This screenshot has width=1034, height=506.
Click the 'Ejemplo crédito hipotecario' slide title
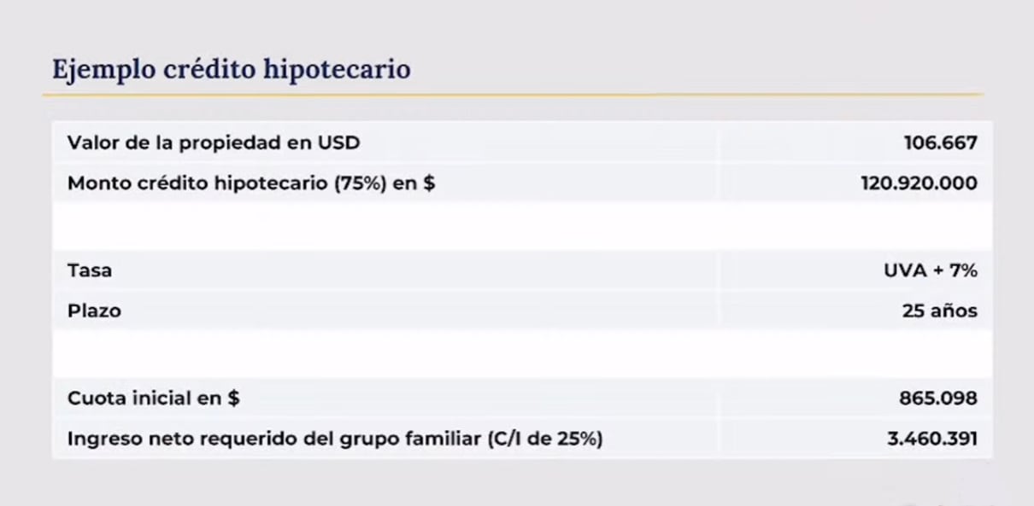232,69
